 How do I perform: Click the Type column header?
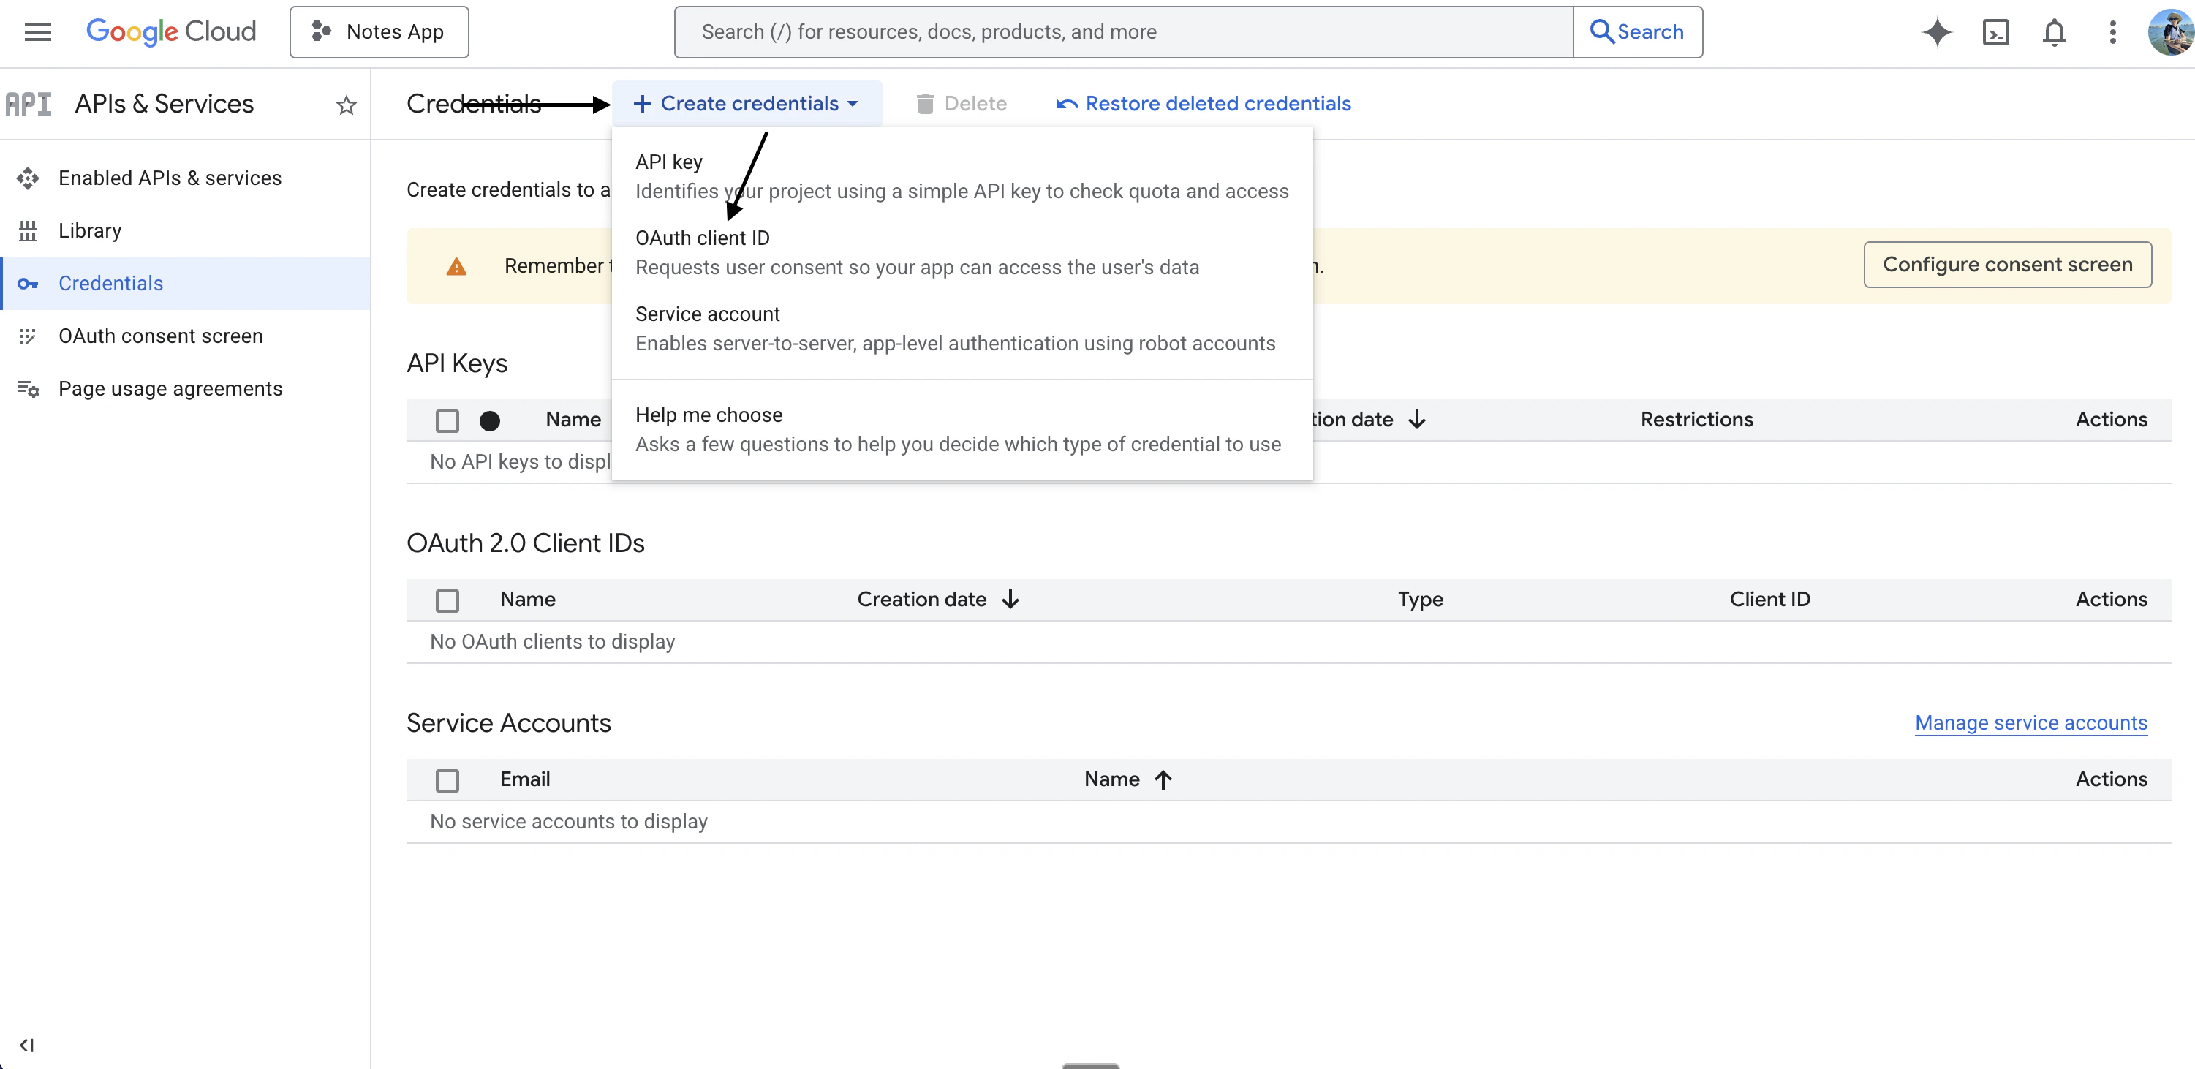click(x=1421, y=600)
